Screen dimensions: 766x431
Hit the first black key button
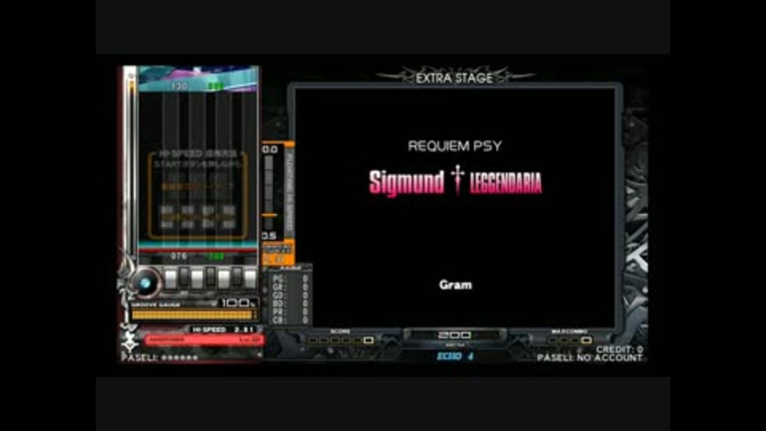click(184, 277)
